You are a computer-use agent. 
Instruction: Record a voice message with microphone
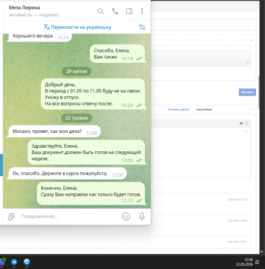(x=142, y=216)
